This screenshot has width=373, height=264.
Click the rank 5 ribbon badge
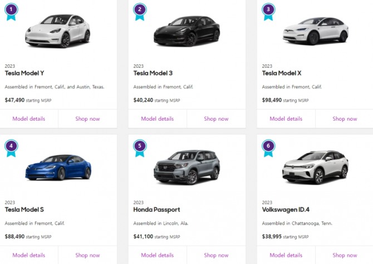pyautogui.click(x=140, y=147)
